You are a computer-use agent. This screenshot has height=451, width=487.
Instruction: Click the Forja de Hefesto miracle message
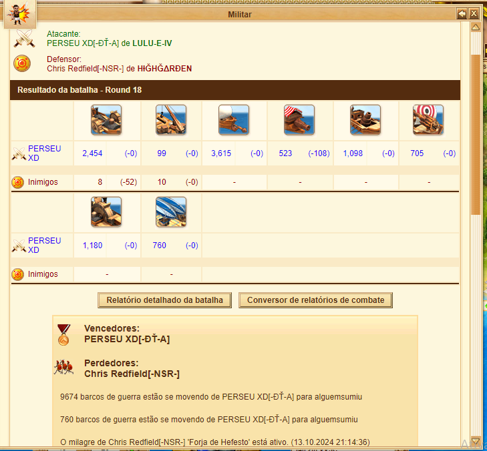click(215, 442)
